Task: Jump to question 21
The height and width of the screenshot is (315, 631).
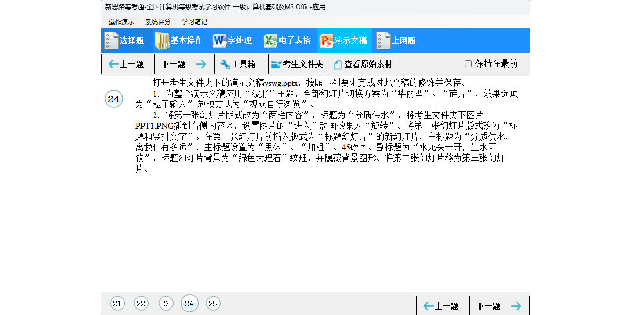Action: point(118,304)
